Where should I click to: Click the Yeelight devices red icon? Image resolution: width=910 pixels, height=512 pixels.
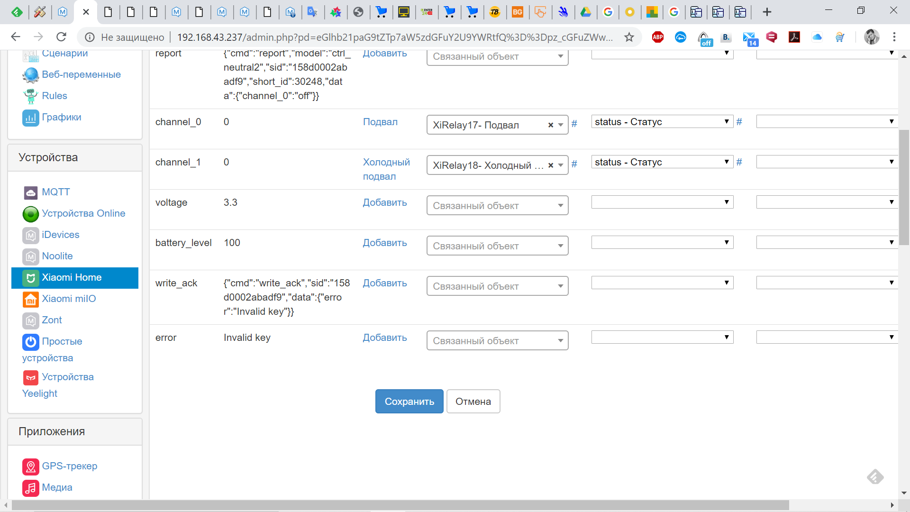tap(31, 378)
